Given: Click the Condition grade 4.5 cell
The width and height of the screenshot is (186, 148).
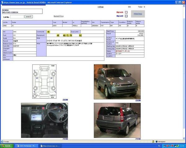Looking at the screenshot, I should pos(123,26).
